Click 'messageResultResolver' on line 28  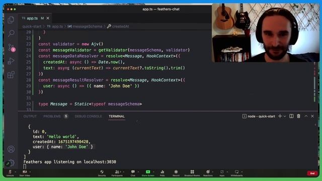click(x=78, y=80)
